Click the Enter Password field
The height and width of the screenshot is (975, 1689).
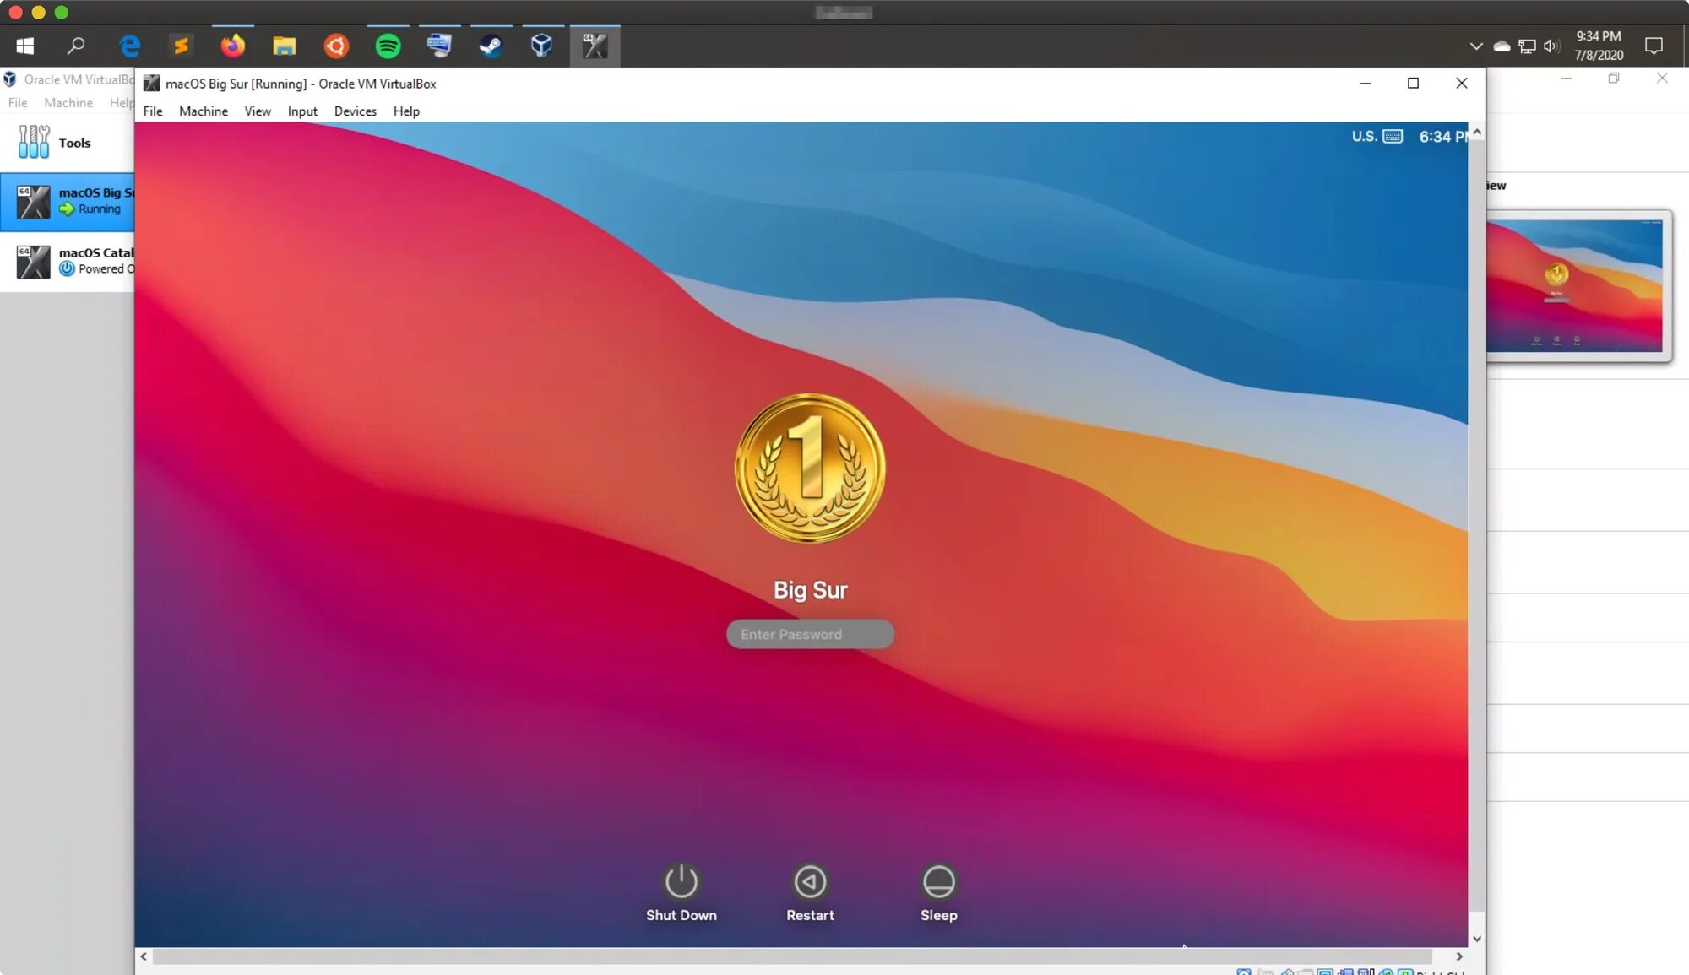point(810,634)
